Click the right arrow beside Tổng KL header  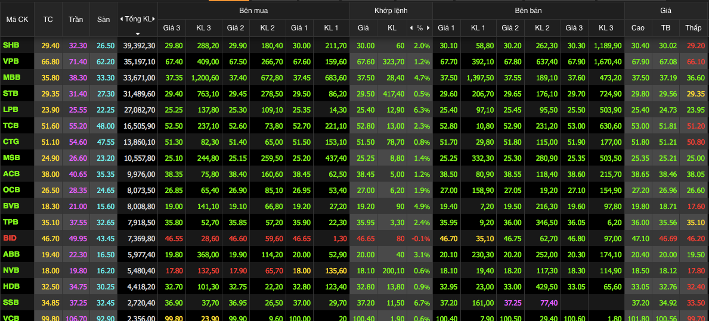(x=154, y=19)
